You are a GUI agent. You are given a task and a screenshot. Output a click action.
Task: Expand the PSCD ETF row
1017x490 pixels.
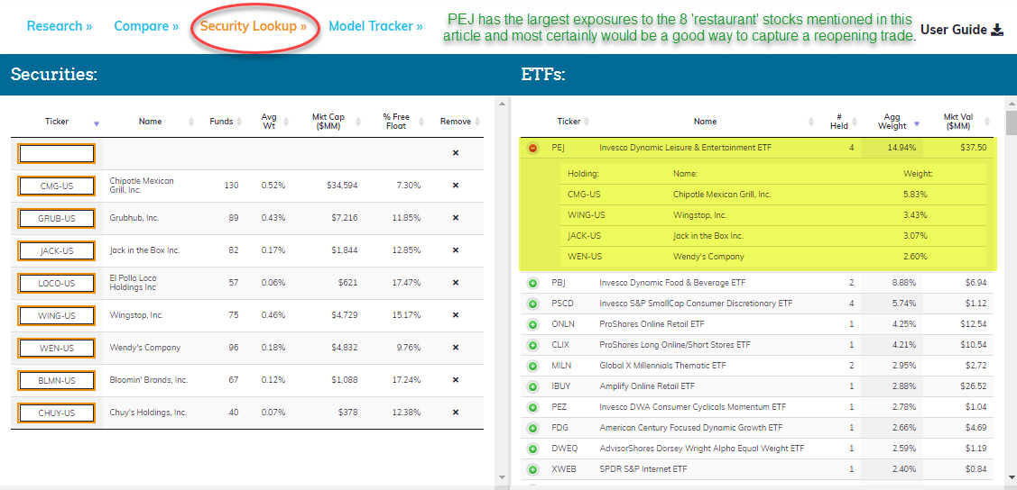click(533, 304)
